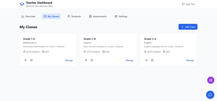217x101 pixels.
Task: Click the Grade 1-A card title
Action: tap(29, 39)
